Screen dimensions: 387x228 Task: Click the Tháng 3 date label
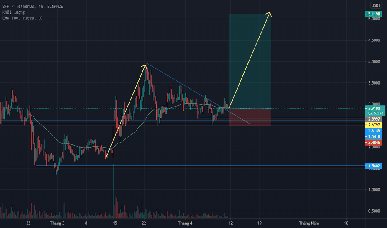pos(57,223)
